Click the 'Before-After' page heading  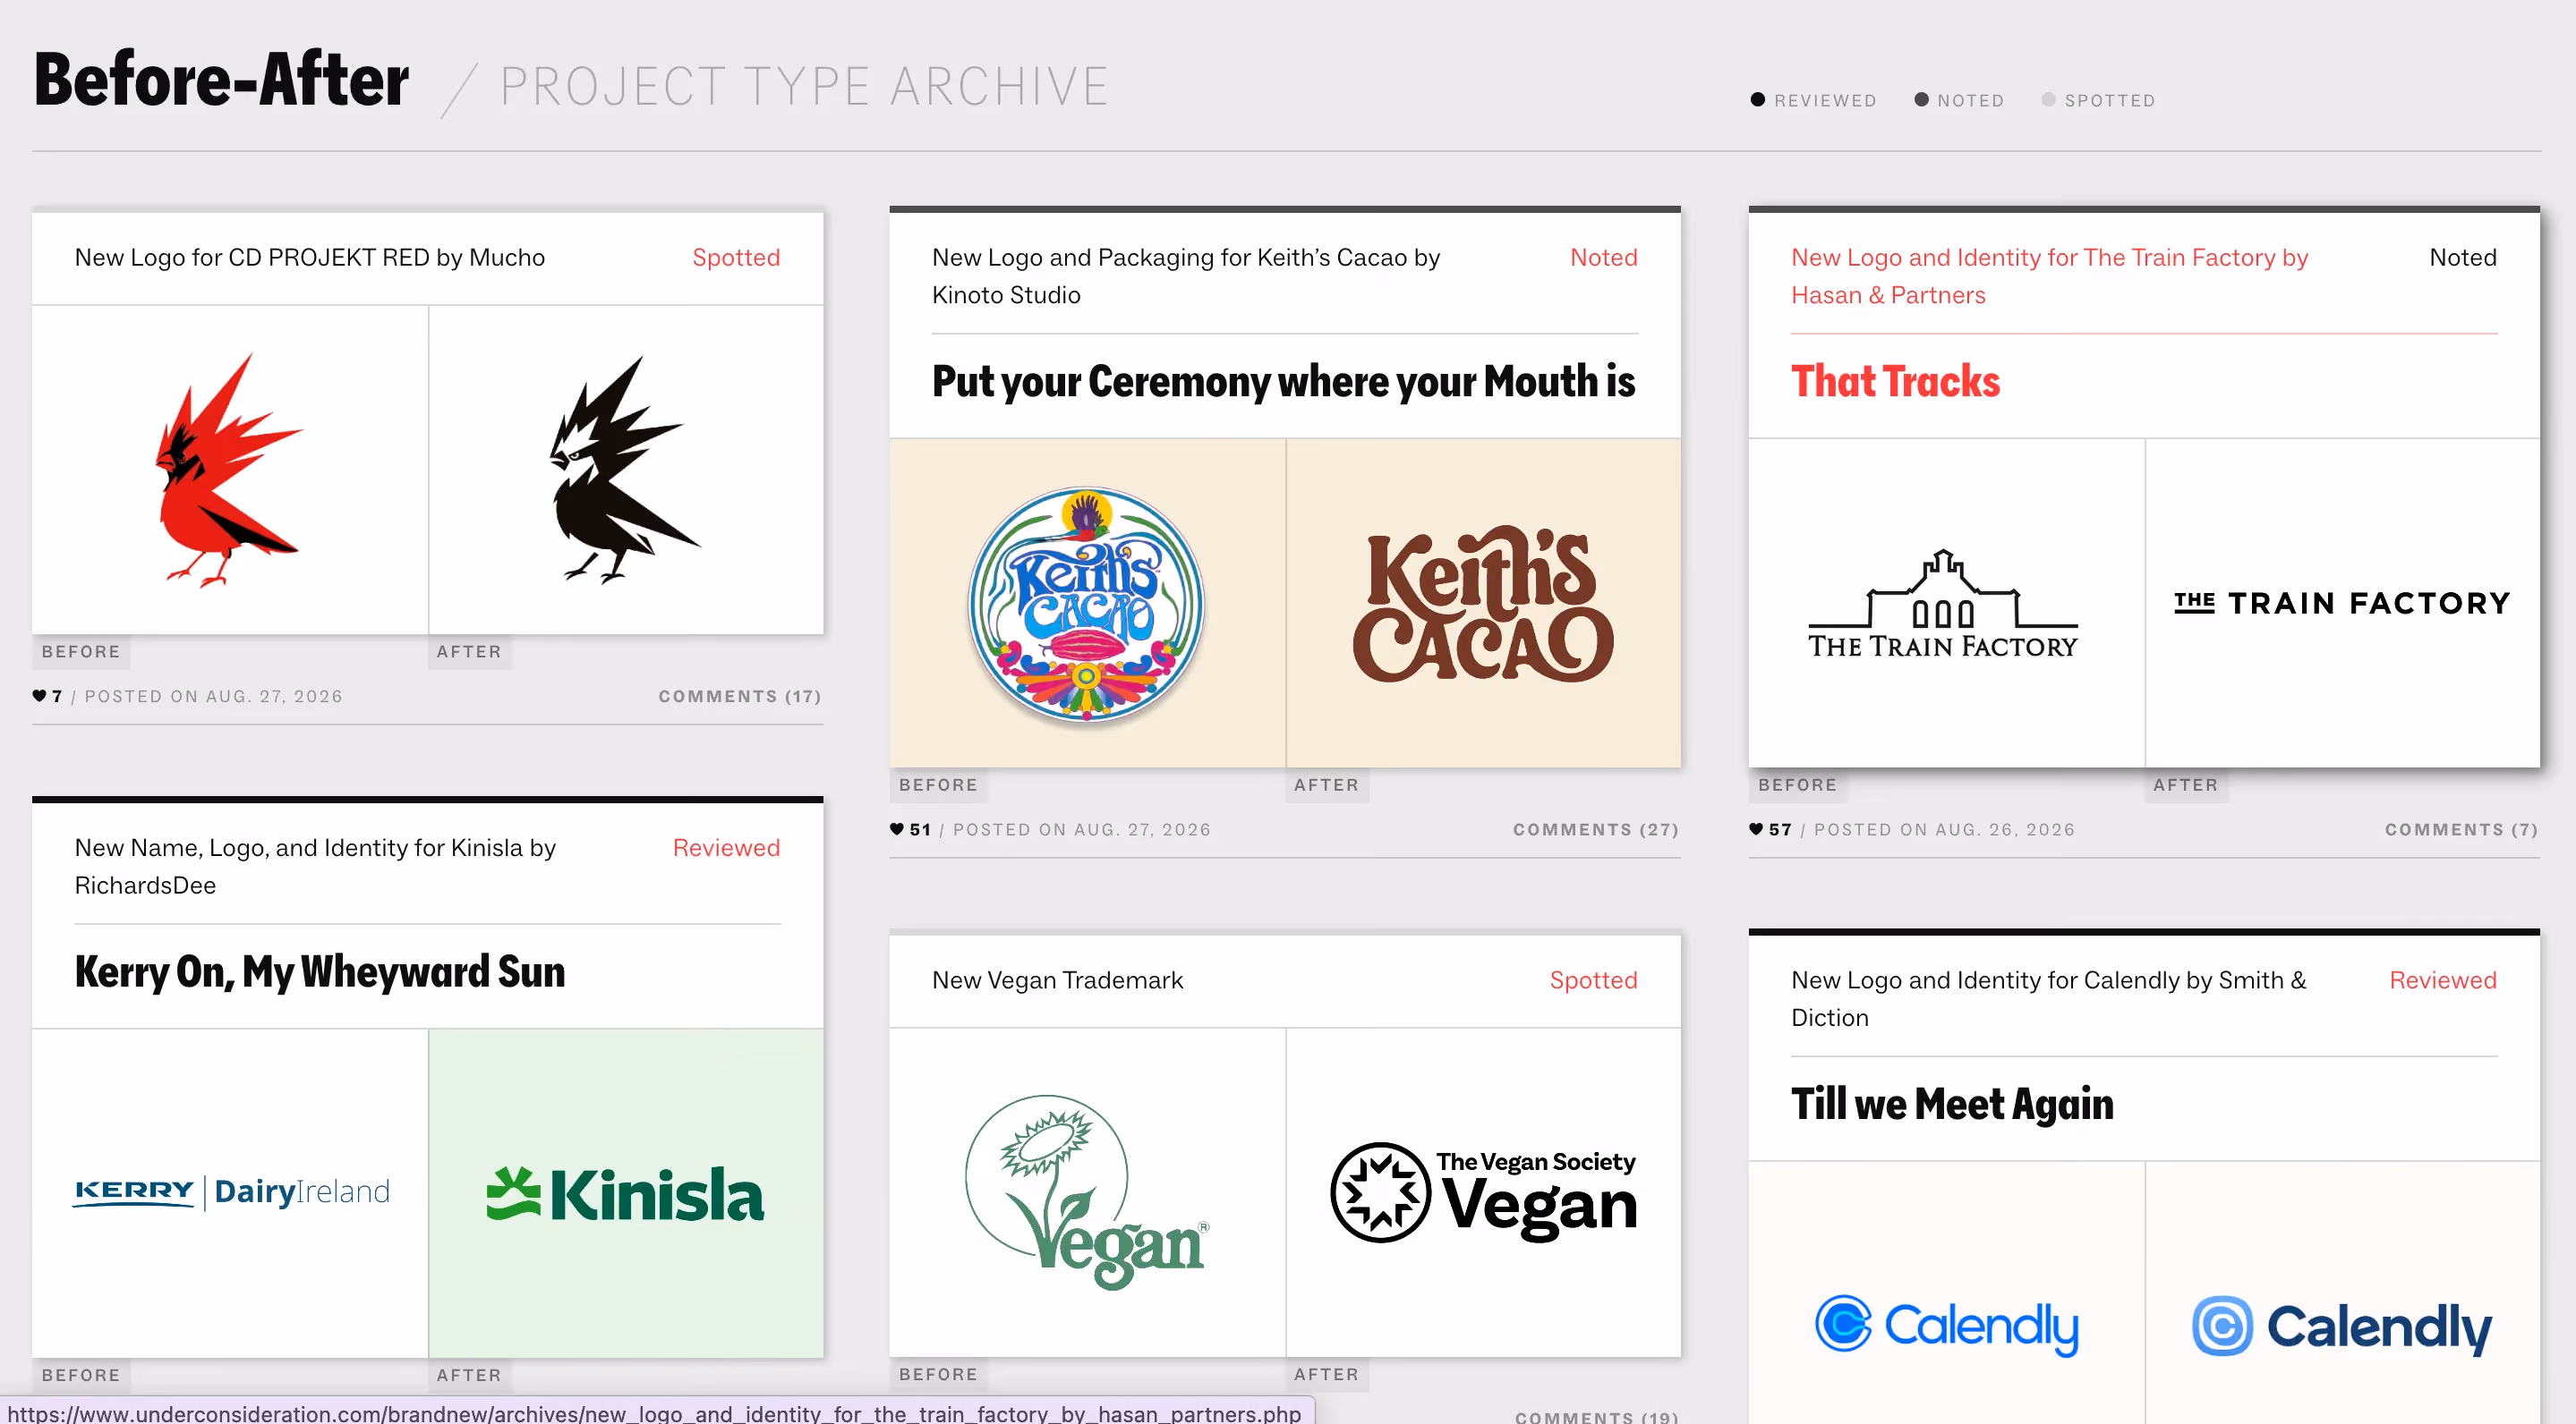click(x=221, y=80)
